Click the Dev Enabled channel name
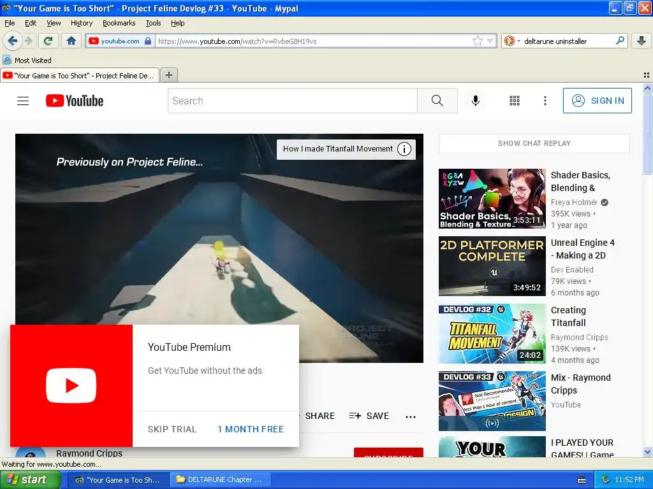Screen dimensions: 653x489 tap(572, 269)
